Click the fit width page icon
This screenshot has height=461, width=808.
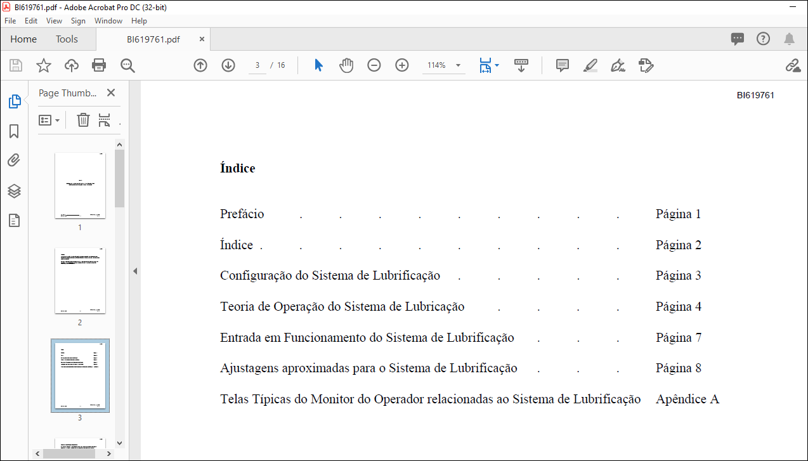tap(485, 65)
